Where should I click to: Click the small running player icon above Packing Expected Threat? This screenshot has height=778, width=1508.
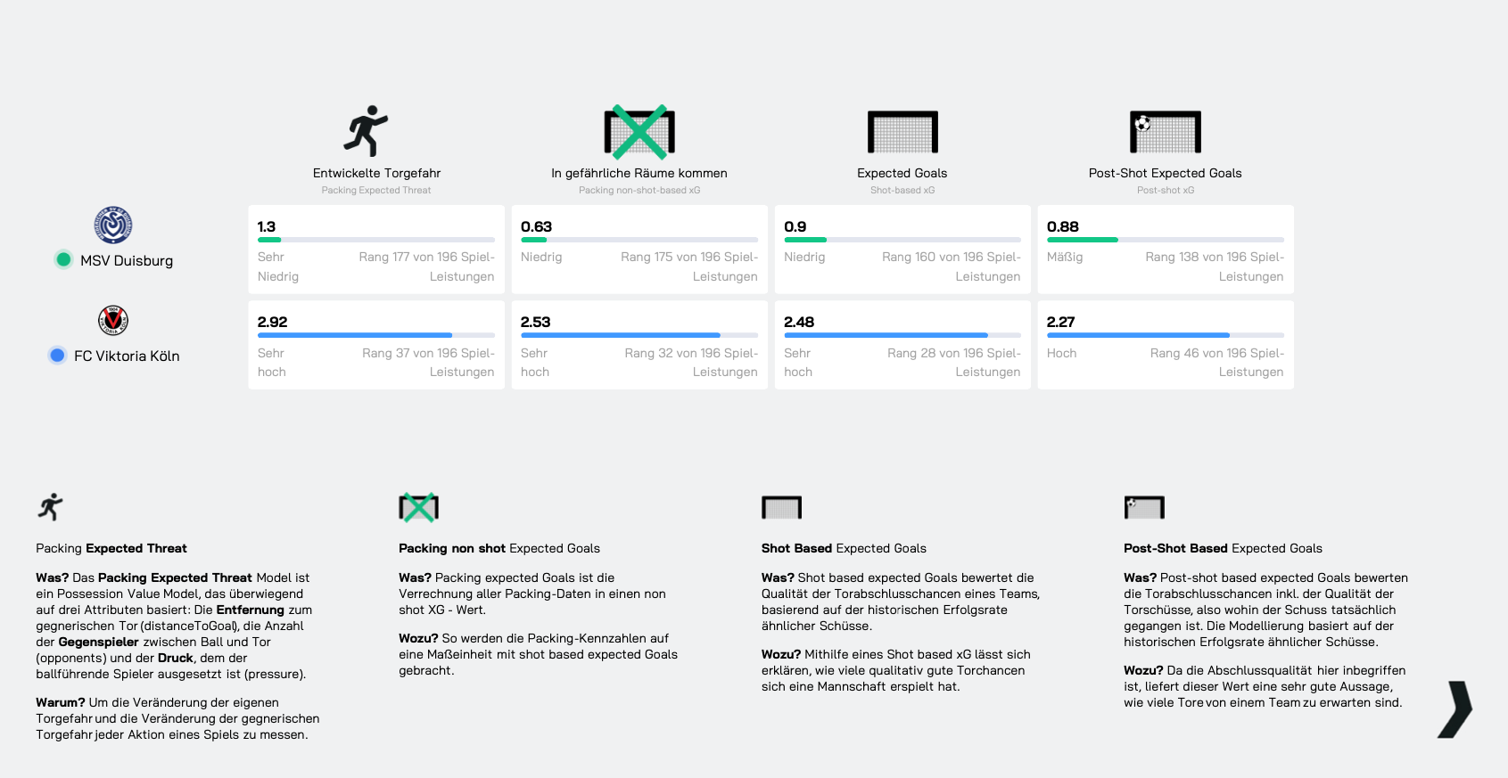pyautogui.click(x=51, y=507)
